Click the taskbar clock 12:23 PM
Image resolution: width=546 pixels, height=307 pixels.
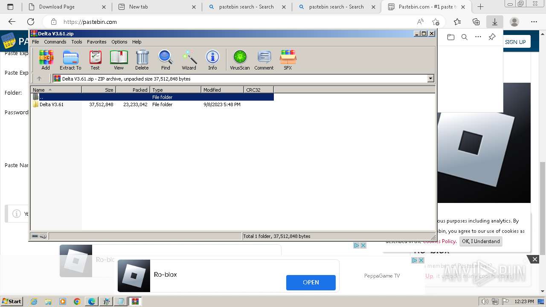point(524,301)
